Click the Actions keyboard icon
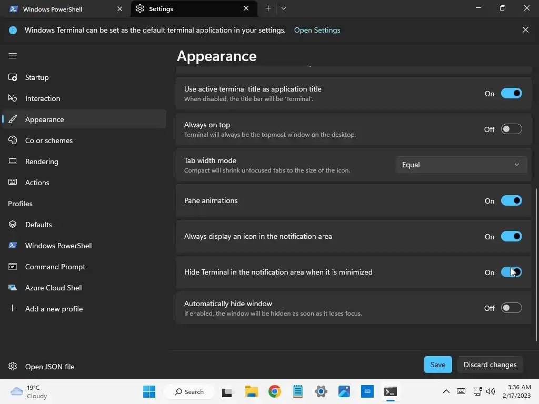 point(13,182)
